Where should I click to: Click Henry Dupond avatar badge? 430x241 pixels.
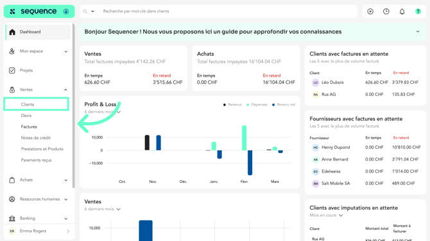(316, 148)
